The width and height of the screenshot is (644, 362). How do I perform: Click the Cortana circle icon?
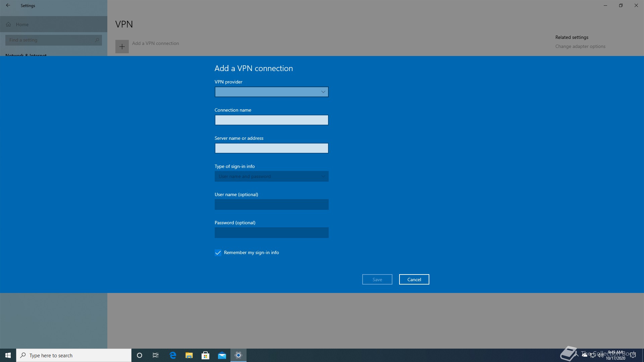coord(140,355)
